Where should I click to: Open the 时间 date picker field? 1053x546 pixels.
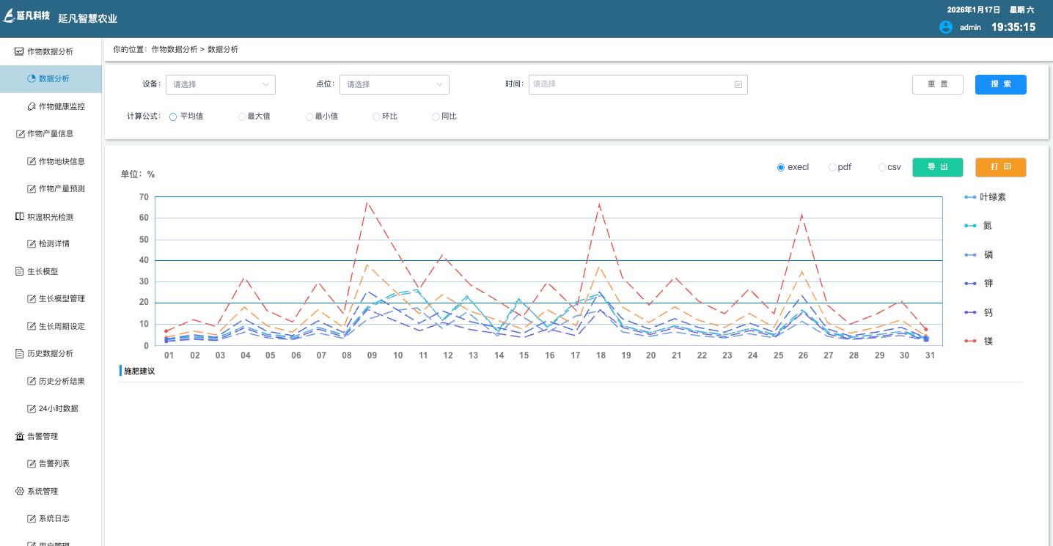[x=631, y=84]
